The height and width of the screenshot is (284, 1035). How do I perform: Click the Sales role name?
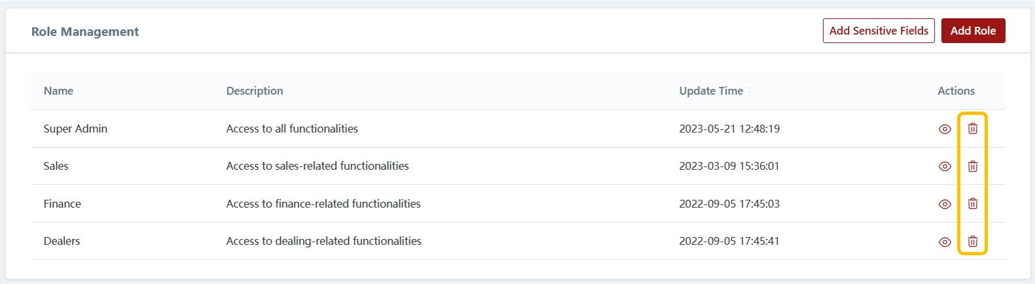56,166
